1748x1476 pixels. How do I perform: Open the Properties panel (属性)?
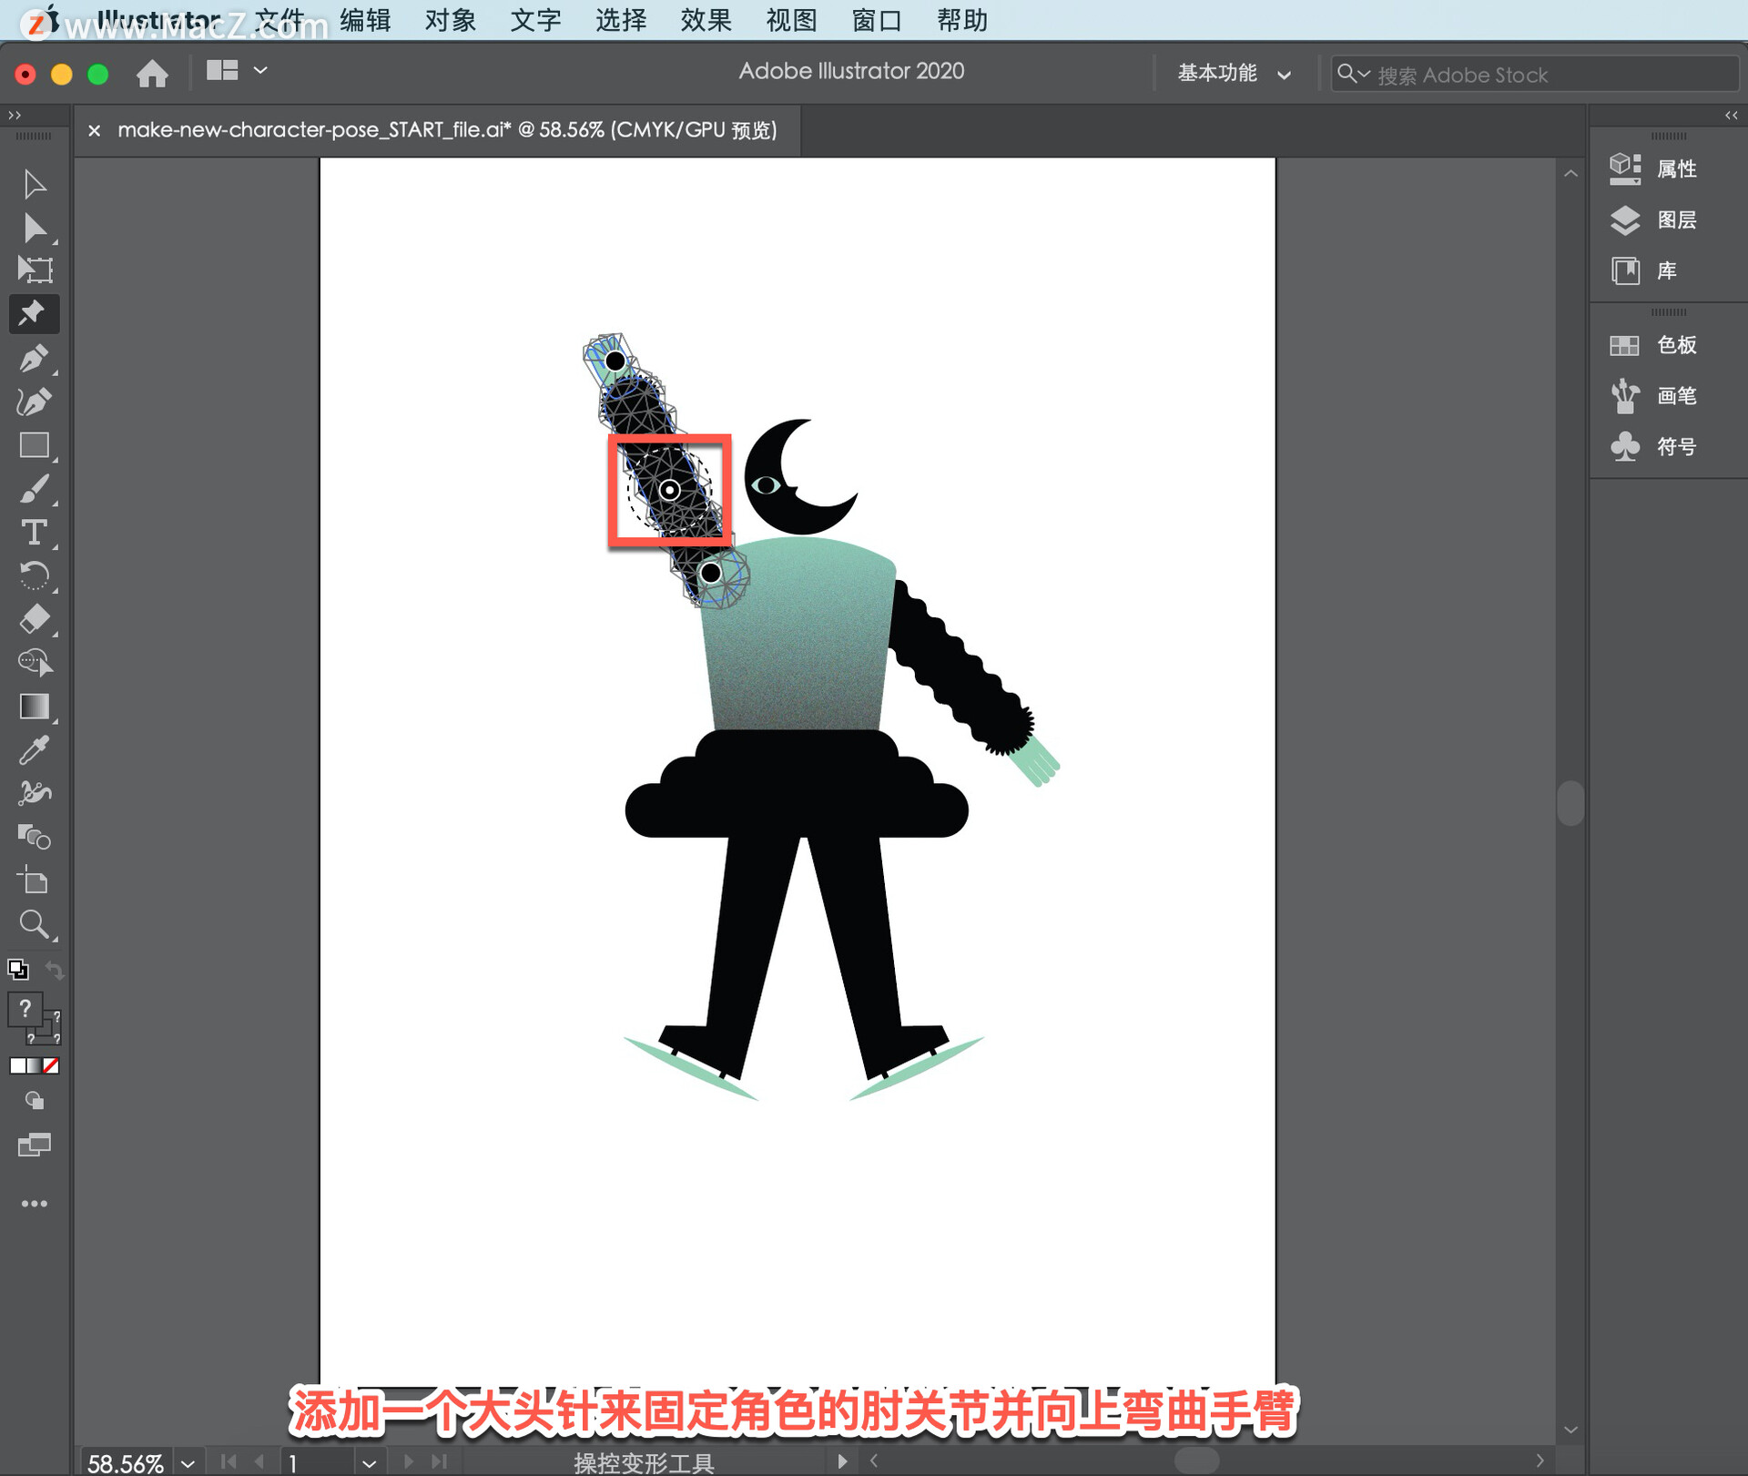click(1654, 168)
